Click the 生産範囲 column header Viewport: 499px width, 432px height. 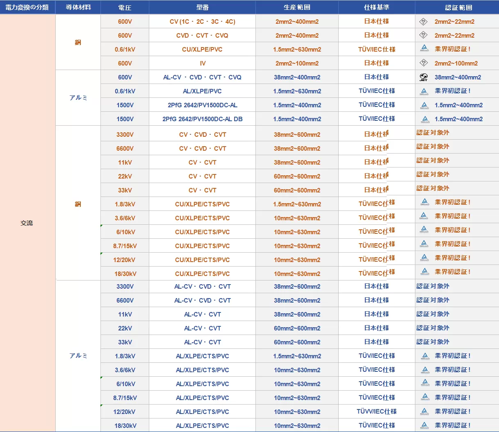point(297,7)
